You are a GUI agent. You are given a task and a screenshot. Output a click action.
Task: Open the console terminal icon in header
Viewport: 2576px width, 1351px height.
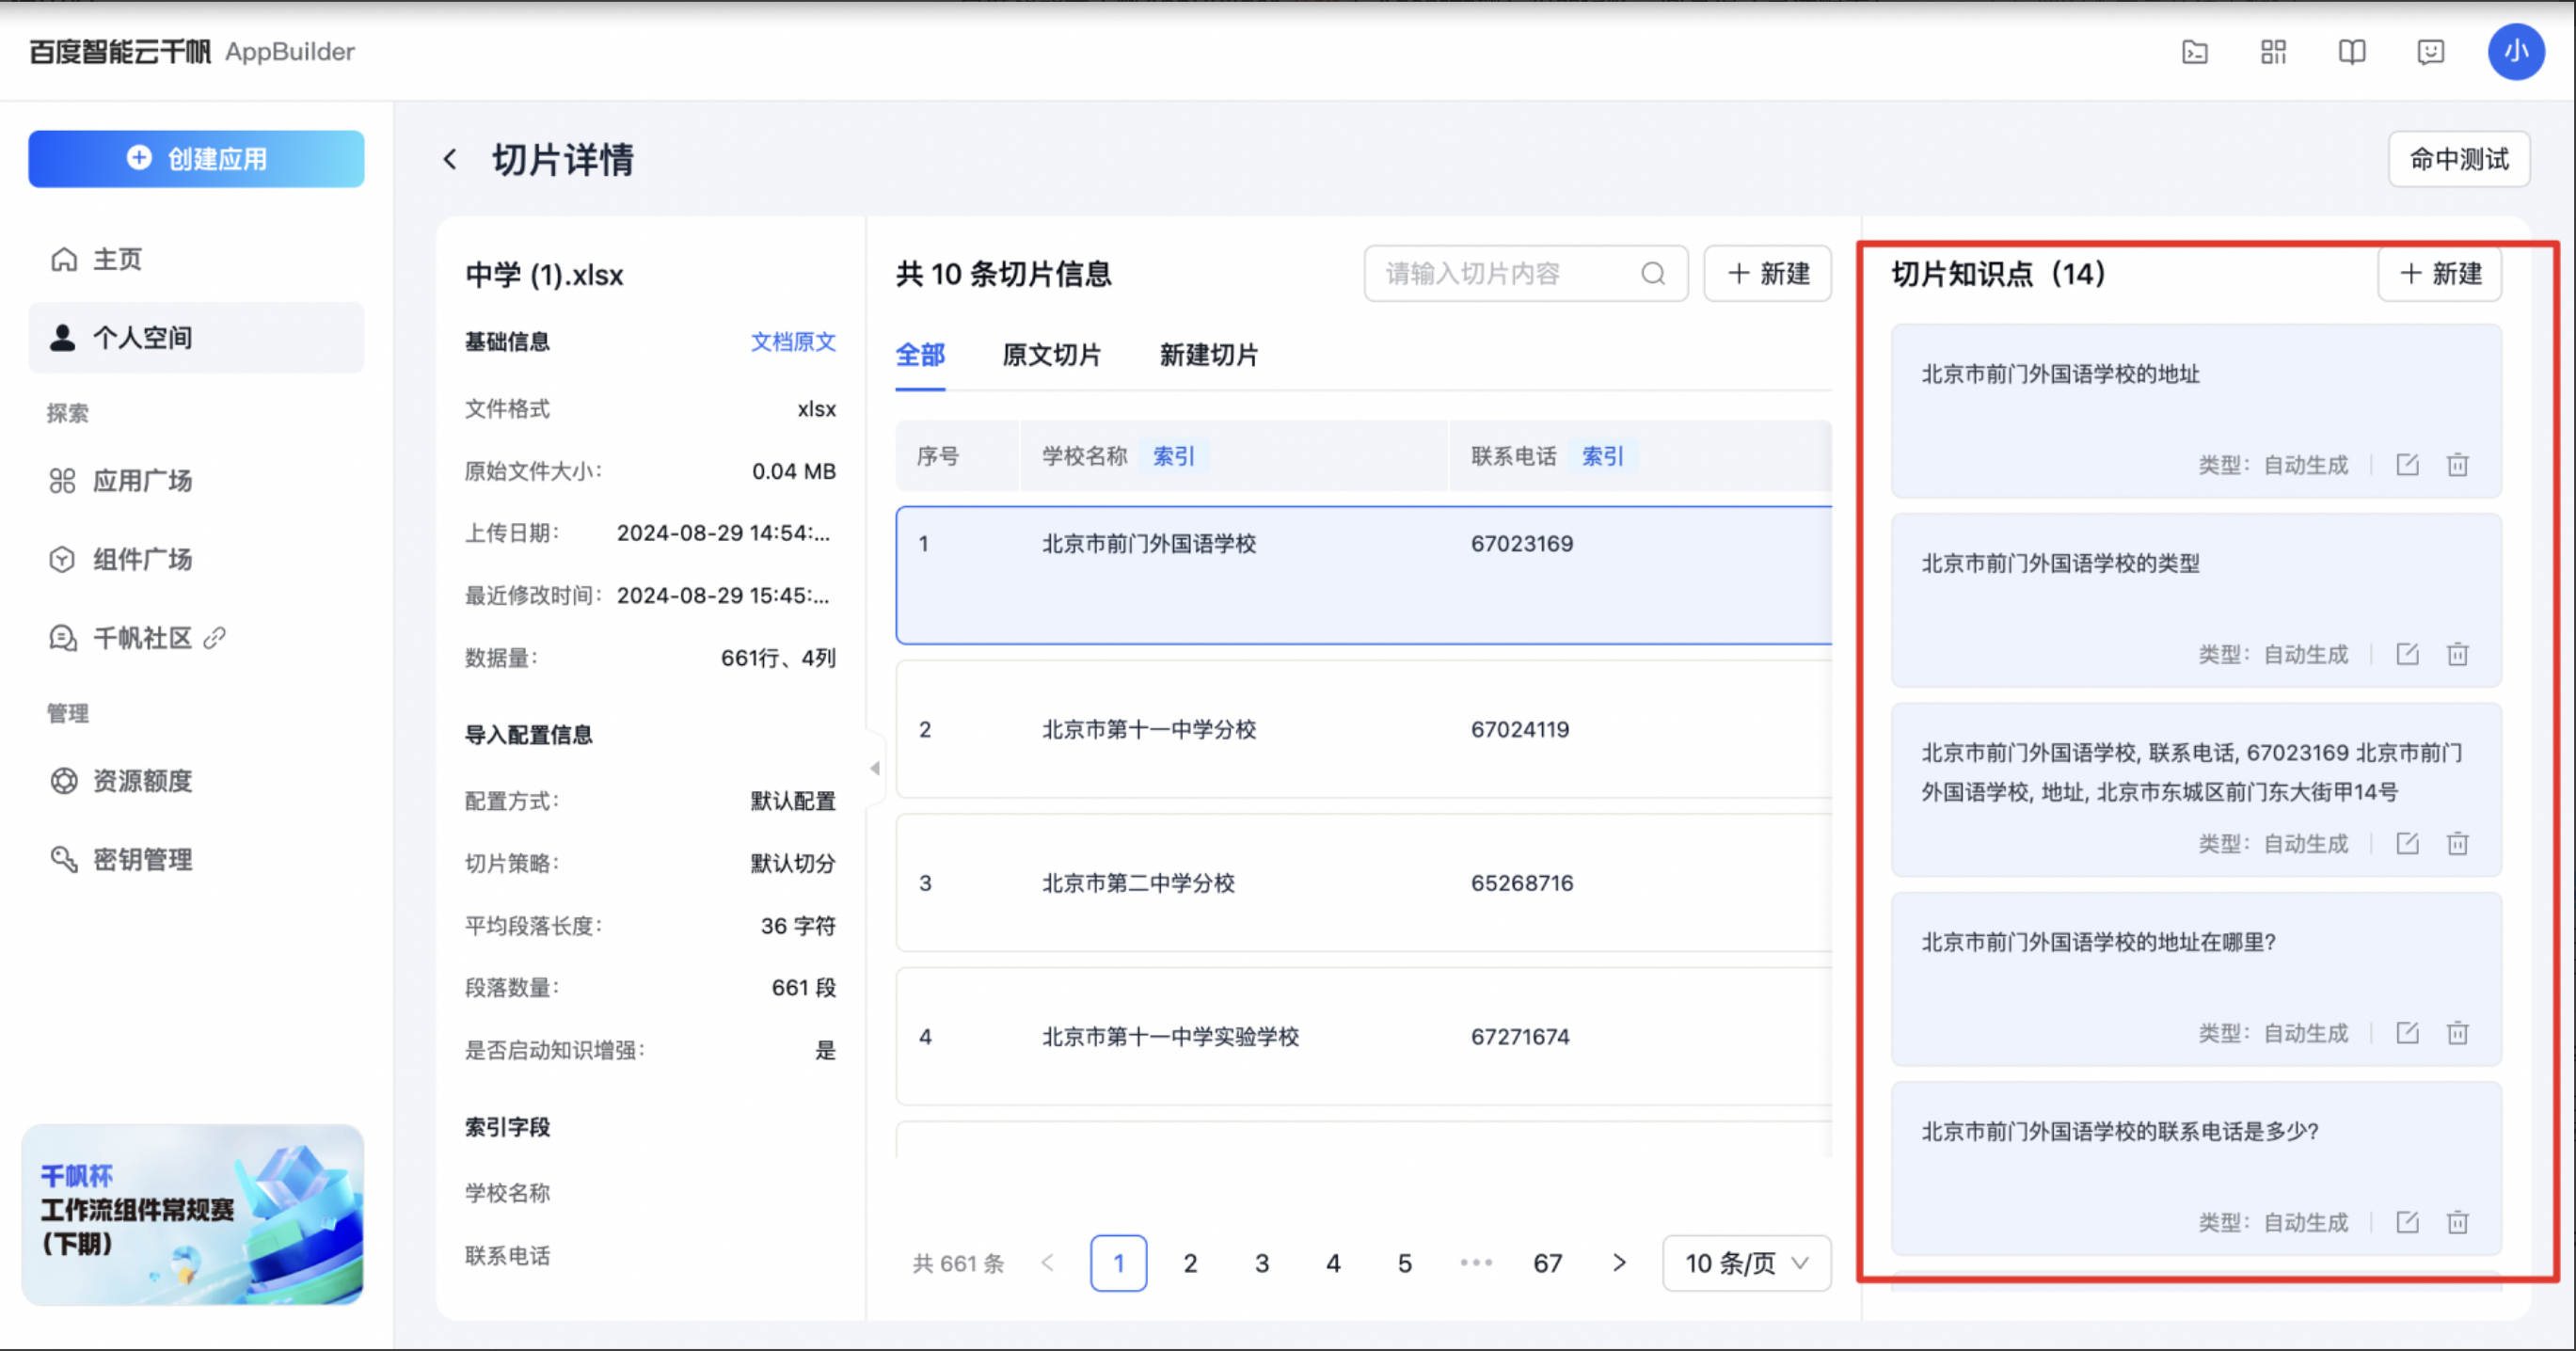tap(2194, 52)
